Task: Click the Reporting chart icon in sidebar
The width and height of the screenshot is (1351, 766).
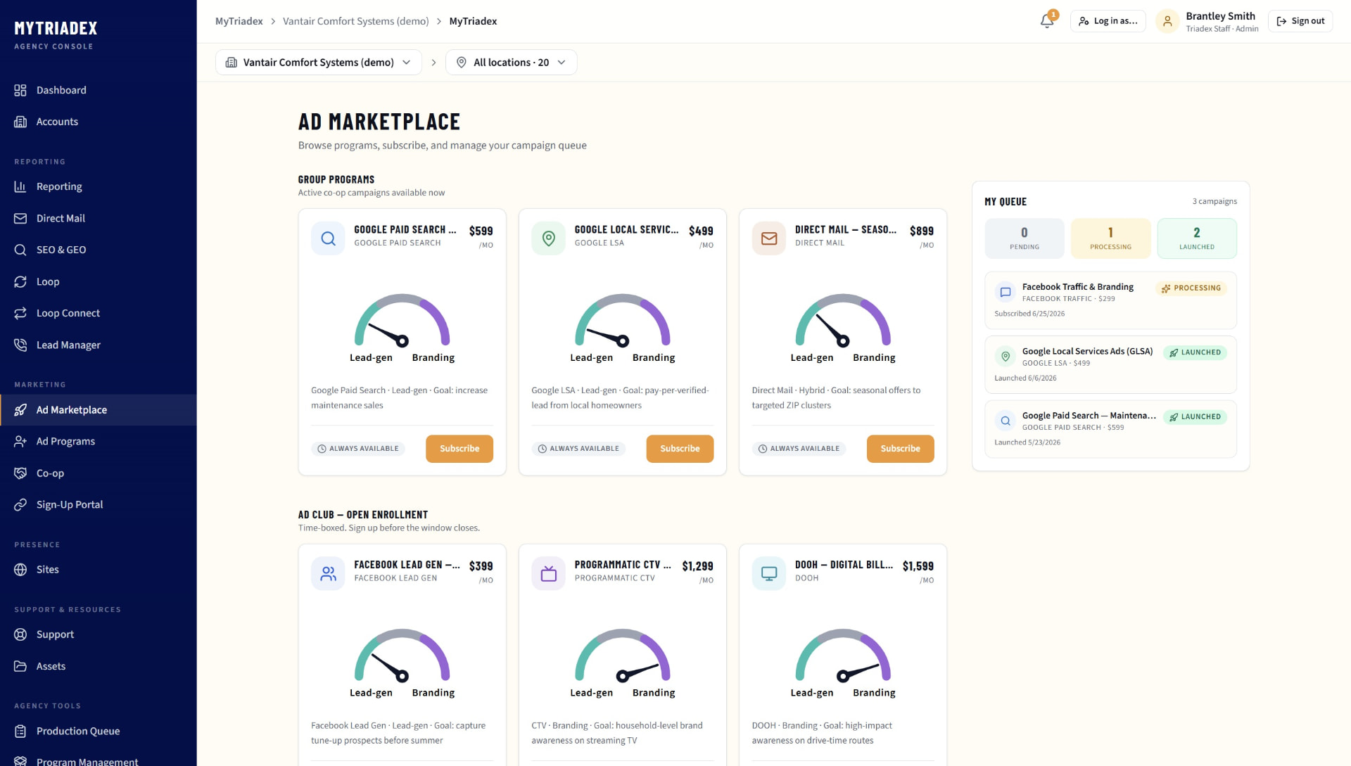Action: click(x=20, y=186)
